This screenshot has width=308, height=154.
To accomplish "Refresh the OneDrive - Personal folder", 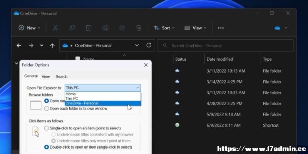I will (149, 45).
